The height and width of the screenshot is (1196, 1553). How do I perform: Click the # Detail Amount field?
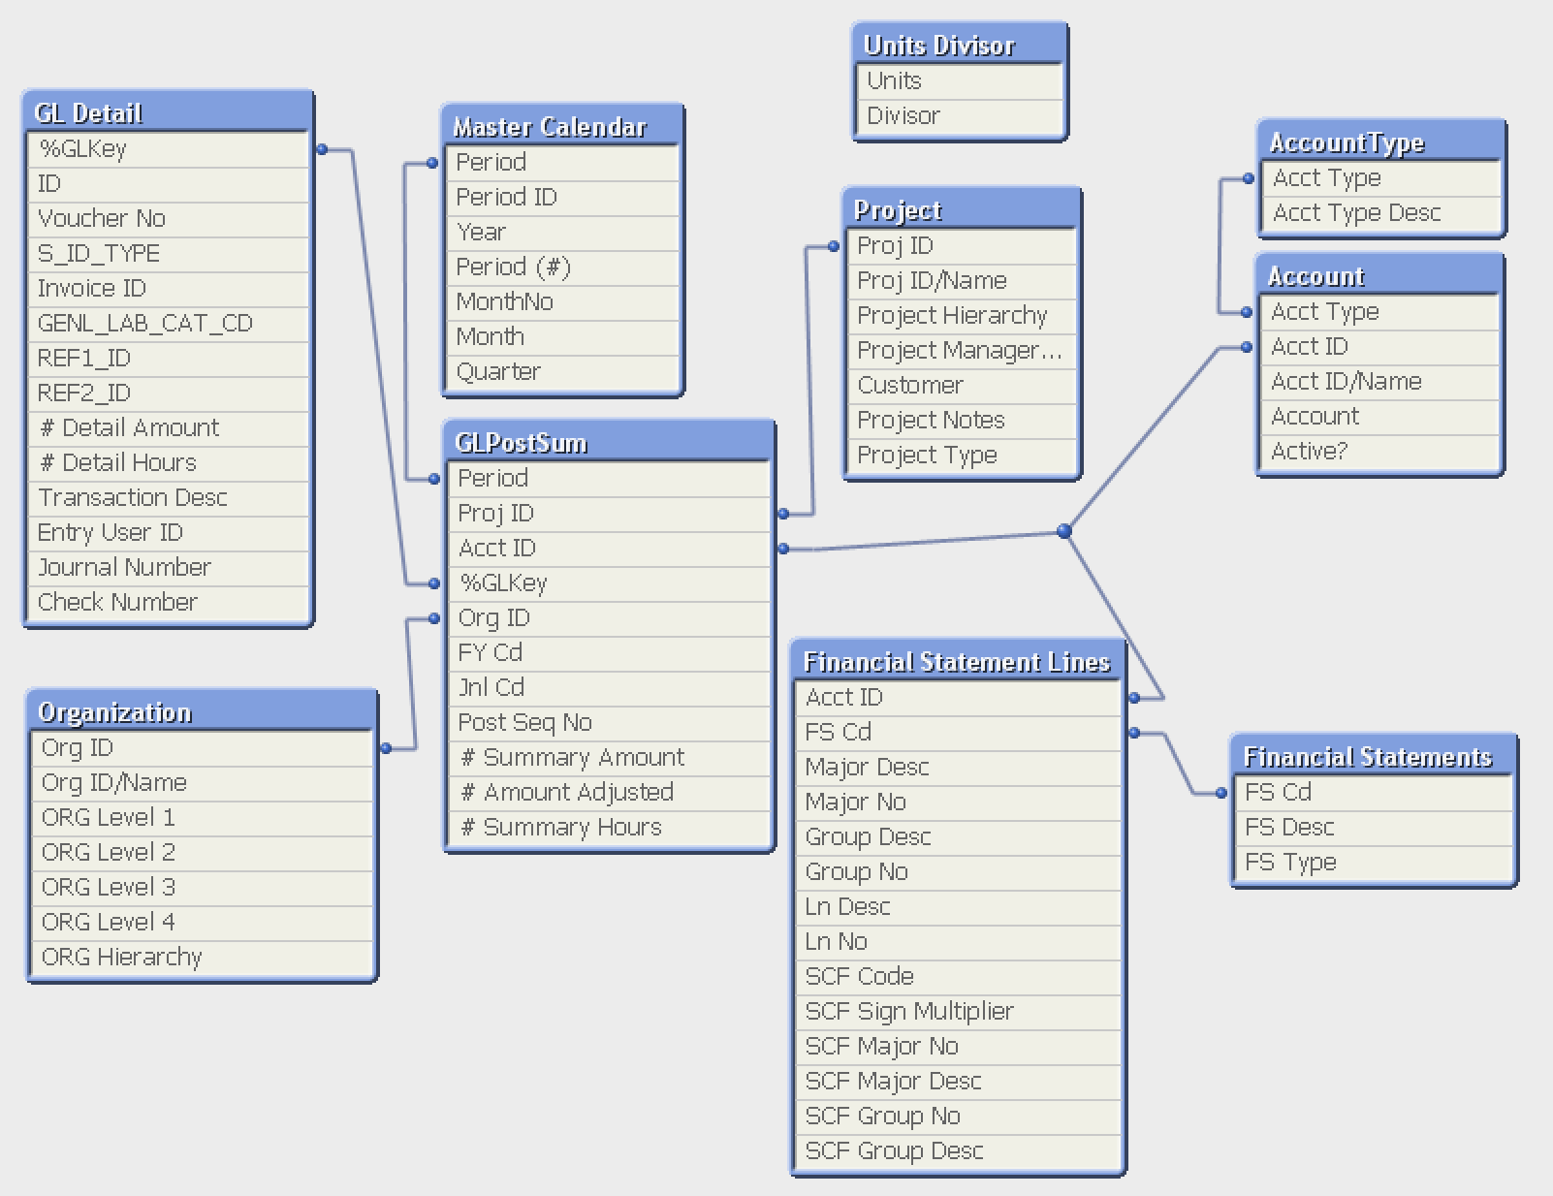167,428
